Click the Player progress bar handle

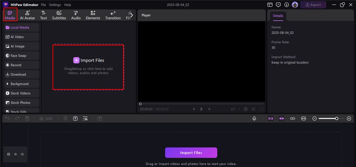[140, 104]
